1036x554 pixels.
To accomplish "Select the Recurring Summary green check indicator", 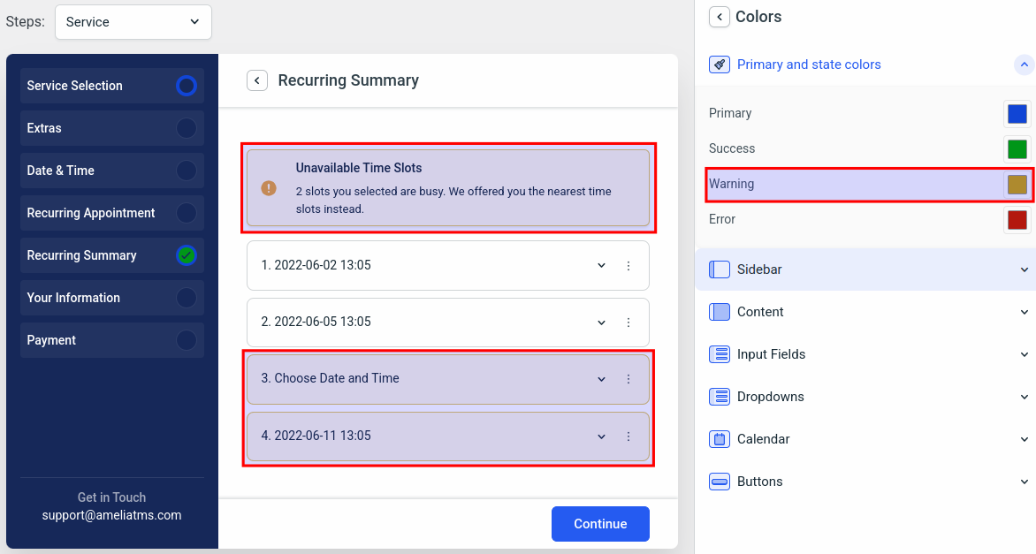I will [x=186, y=255].
